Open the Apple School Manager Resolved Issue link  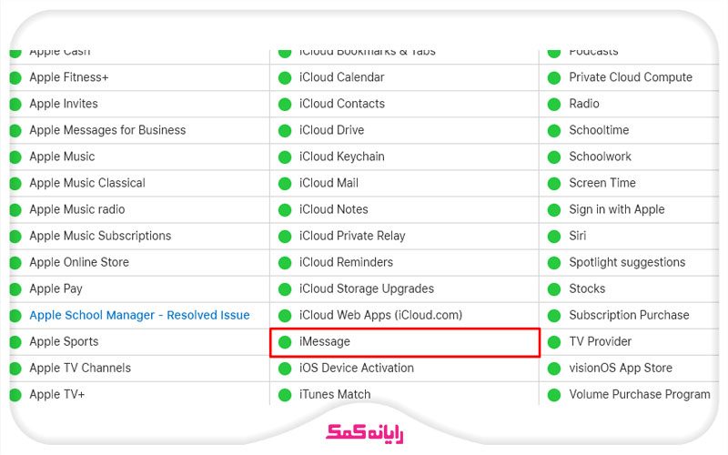tap(139, 316)
